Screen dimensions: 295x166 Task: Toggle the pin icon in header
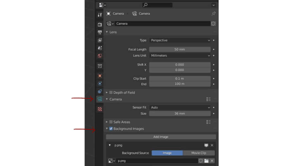pyautogui.click(x=214, y=14)
